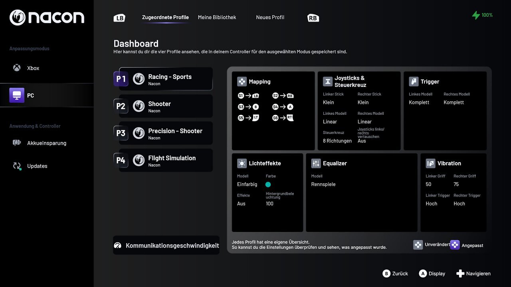Open the Vibration panel
This screenshot has width=511, height=287.
pos(454,193)
